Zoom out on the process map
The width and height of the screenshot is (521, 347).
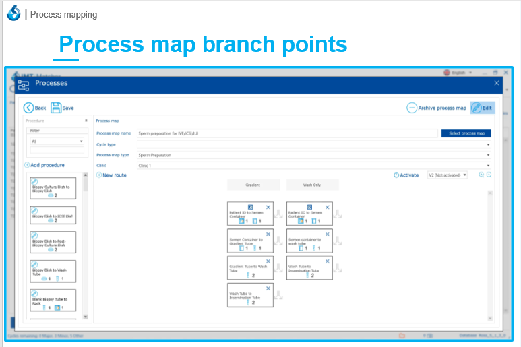pyautogui.click(x=489, y=175)
